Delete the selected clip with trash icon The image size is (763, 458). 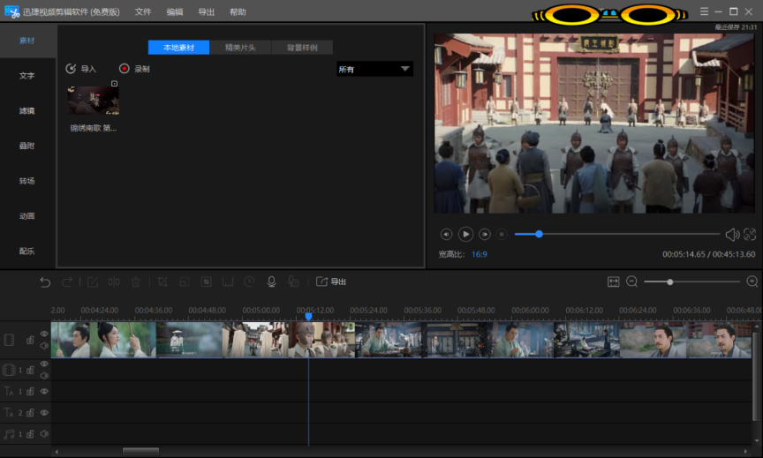pos(136,282)
